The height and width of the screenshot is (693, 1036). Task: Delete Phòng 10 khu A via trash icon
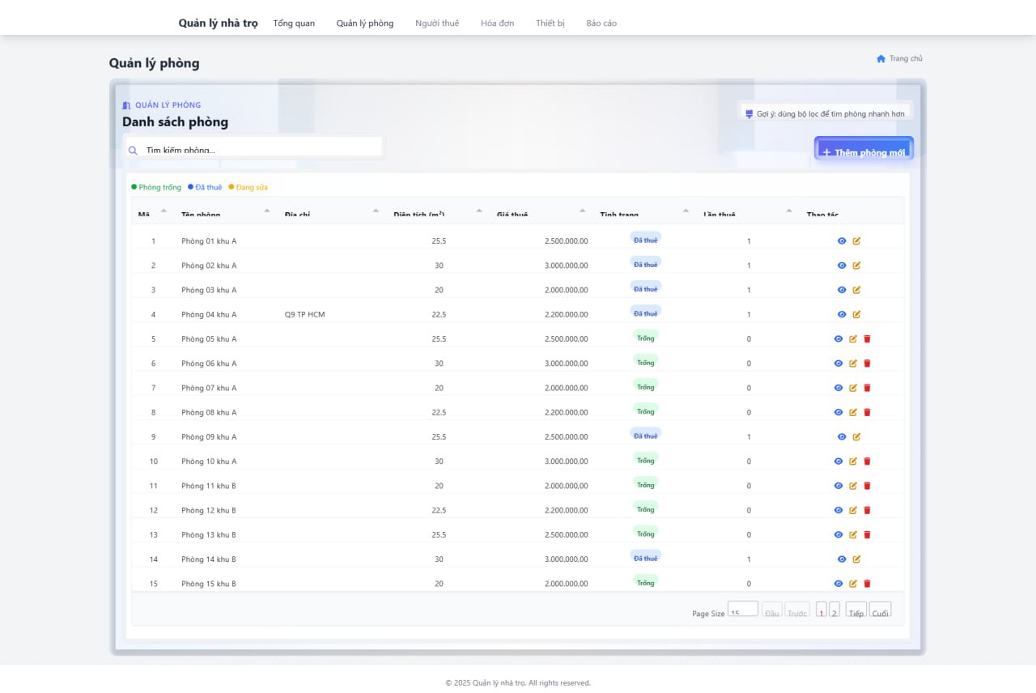[868, 461]
